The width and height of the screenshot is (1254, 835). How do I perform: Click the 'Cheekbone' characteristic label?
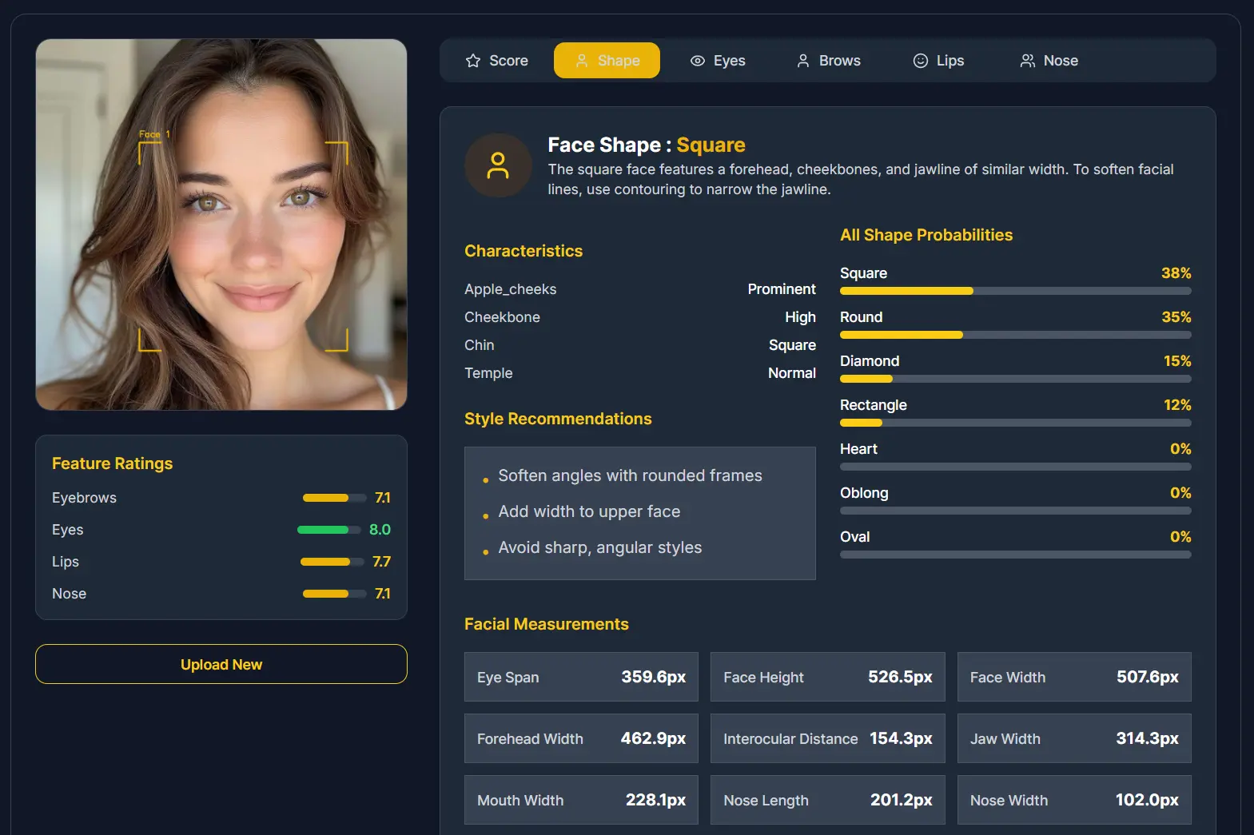pyautogui.click(x=502, y=317)
